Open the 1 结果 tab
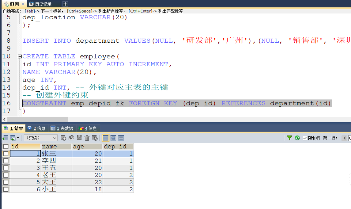 coord(13,128)
